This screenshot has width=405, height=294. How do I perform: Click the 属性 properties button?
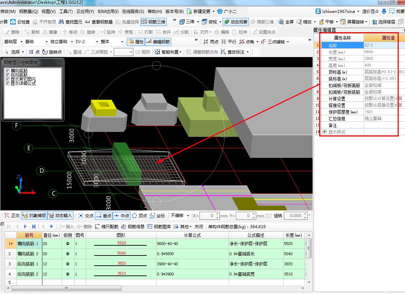(x=136, y=42)
